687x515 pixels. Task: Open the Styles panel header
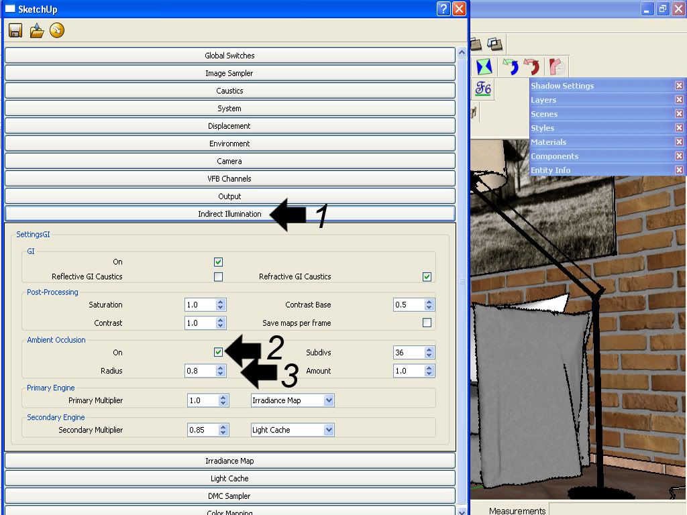pos(607,127)
